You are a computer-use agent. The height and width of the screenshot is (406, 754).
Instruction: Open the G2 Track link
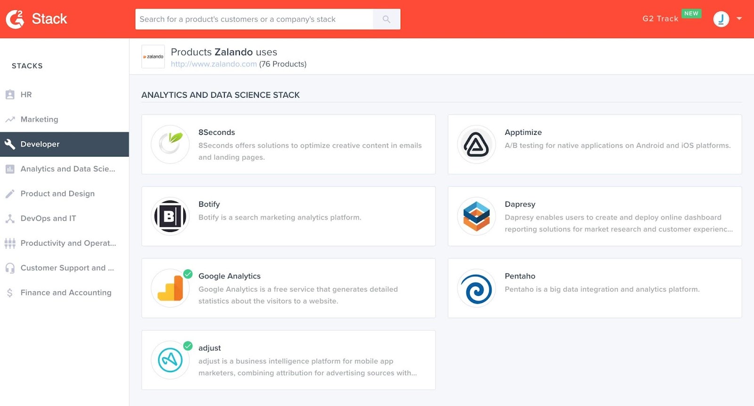tap(660, 19)
